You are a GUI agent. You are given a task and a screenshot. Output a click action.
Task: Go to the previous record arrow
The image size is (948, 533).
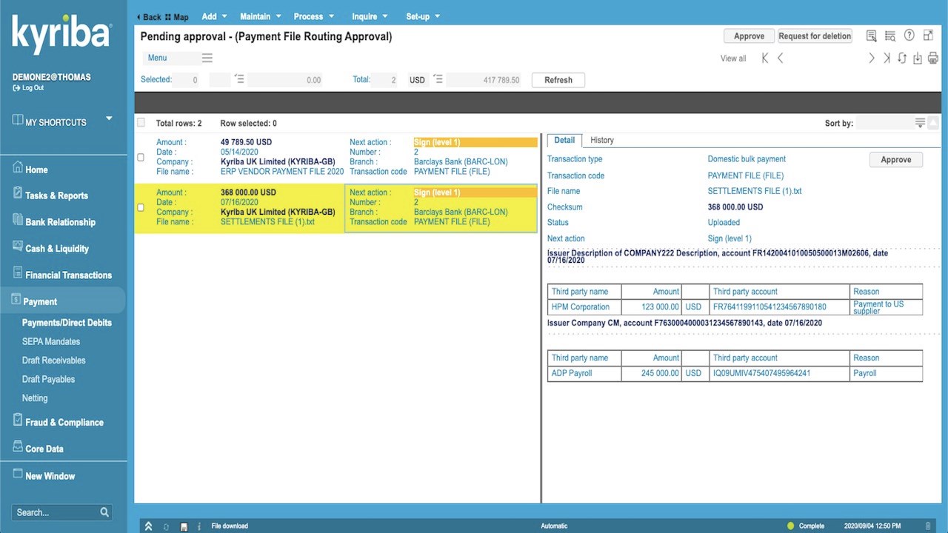(781, 58)
